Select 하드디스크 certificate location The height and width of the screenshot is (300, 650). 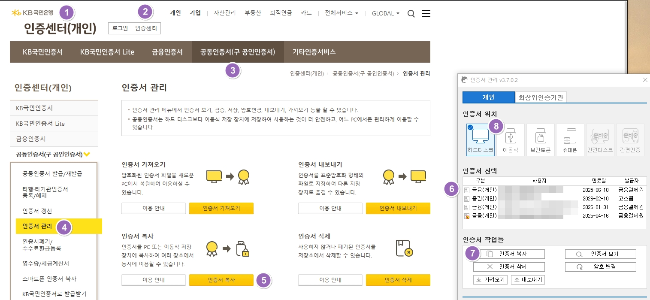click(481, 140)
